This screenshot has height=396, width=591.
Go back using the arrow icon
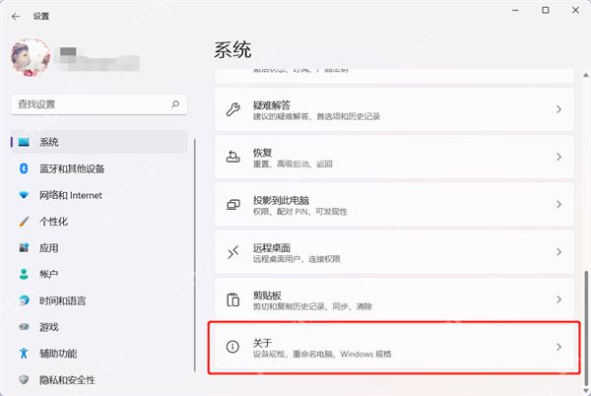(x=16, y=16)
